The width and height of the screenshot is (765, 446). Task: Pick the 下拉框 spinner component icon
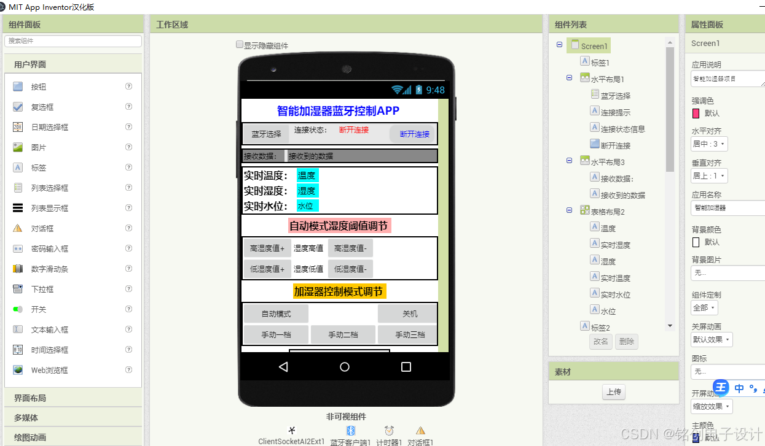pyautogui.click(x=18, y=289)
